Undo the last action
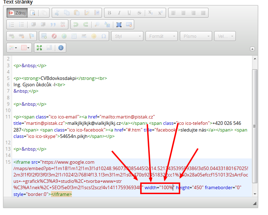Image resolution: width=268 pixels, height=215 pixels. point(75,24)
